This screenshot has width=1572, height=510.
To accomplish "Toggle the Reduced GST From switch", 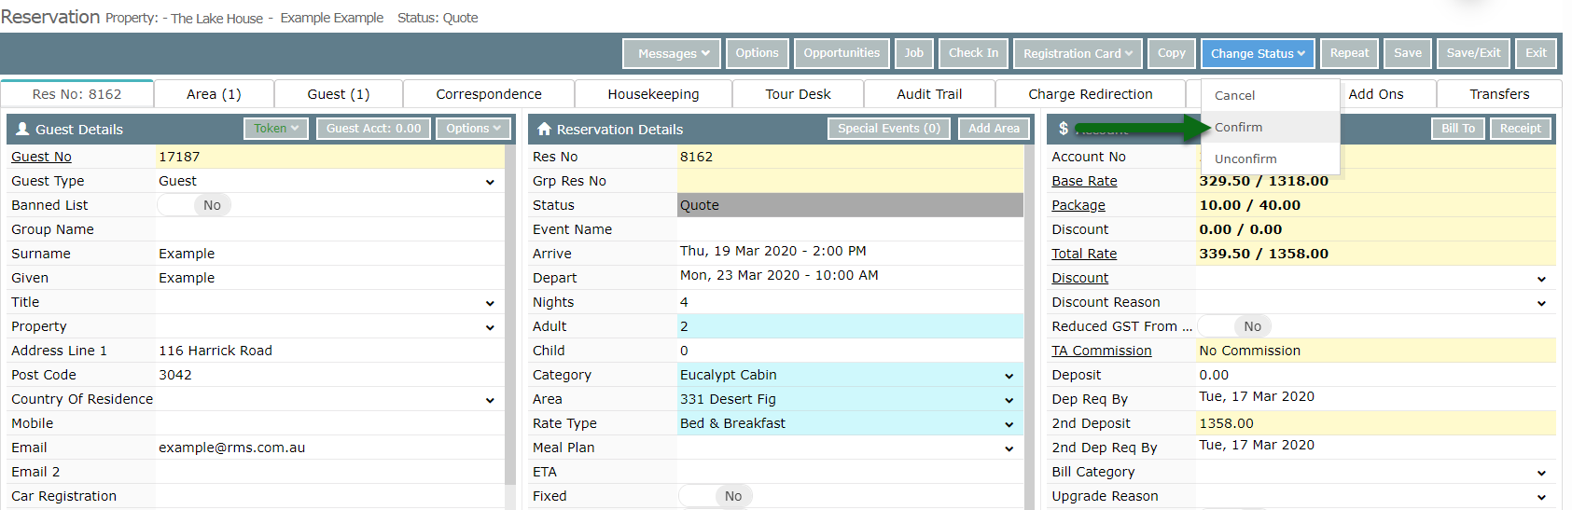I will (1234, 326).
